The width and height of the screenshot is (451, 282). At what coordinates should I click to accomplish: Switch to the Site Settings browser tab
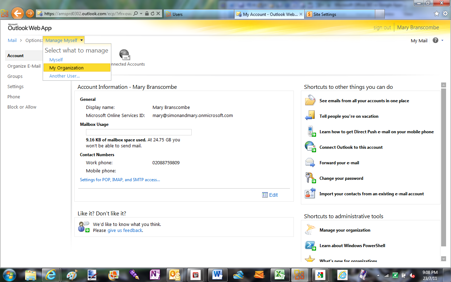point(325,14)
